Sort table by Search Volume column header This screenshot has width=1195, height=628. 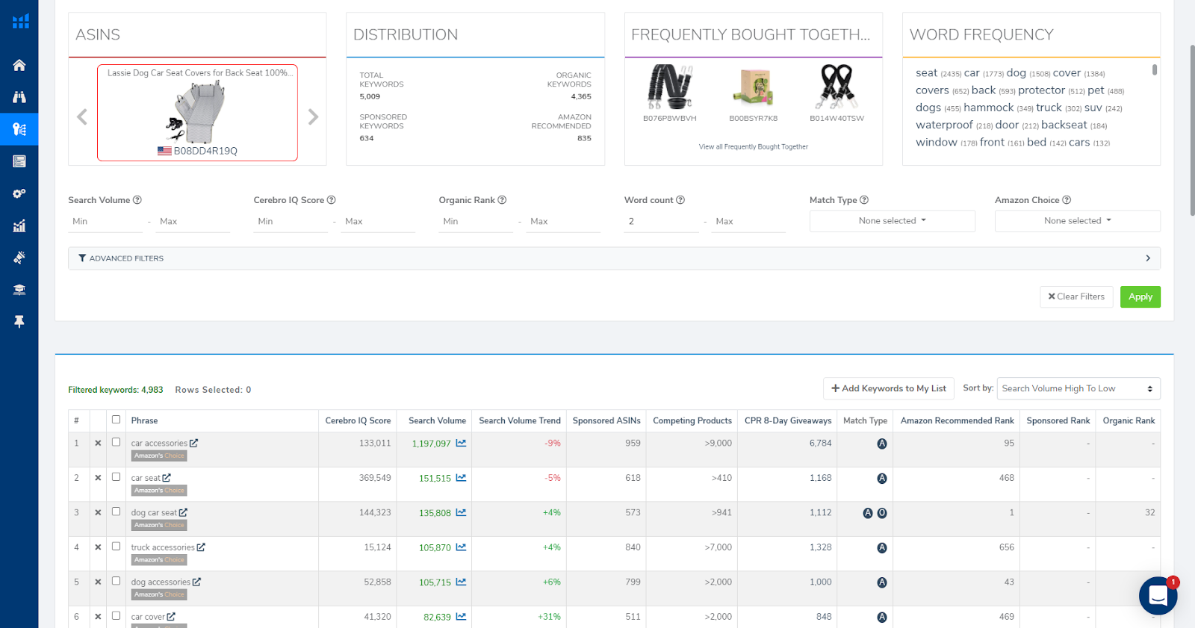tap(437, 421)
